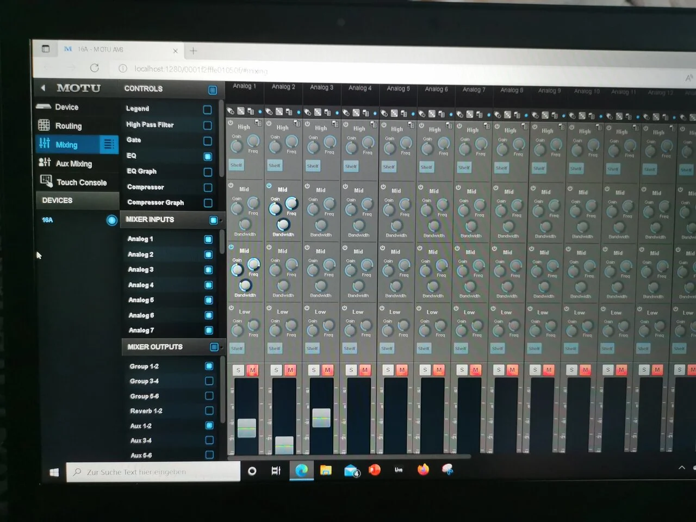Click the Analog 2 fader handle

[x=284, y=444]
